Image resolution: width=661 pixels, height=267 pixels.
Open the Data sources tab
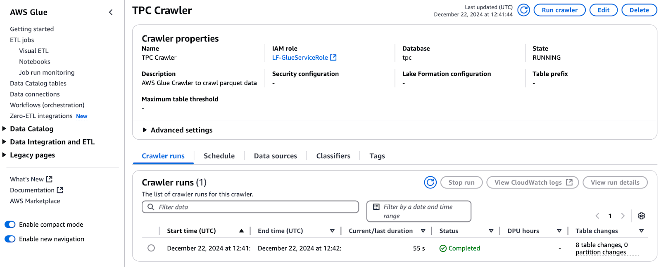276,156
